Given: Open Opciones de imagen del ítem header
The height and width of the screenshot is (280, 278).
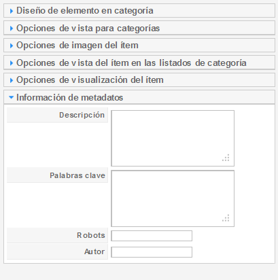Looking at the screenshot, I should tap(139, 46).
